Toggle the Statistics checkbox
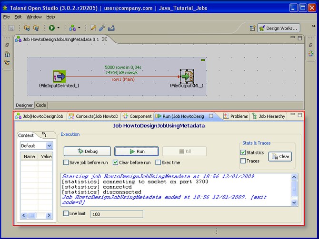319x239 pixels. pos(243,153)
